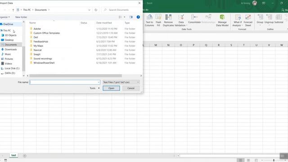Screen dimensions: 288x162
Task: Open Data Validation in the ribbon
Action: pos(181,20)
